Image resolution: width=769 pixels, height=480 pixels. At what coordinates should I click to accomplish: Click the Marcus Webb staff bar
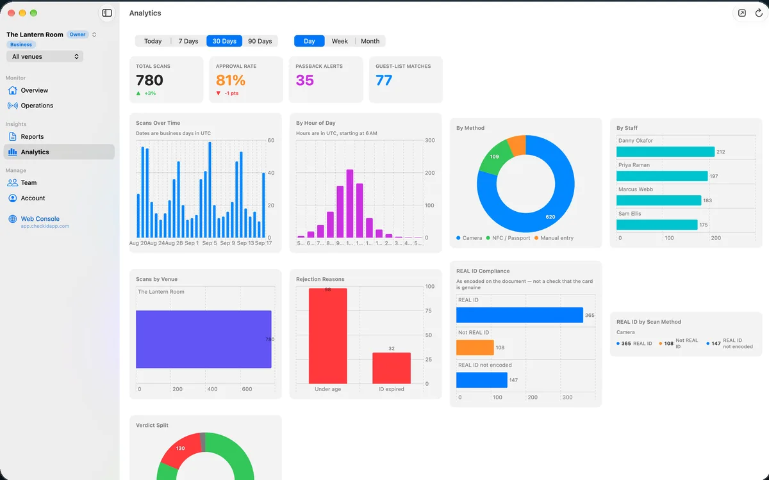[659, 200]
